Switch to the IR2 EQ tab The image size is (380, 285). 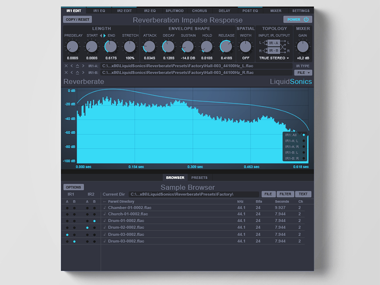pyautogui.click(x=150, y=10)
